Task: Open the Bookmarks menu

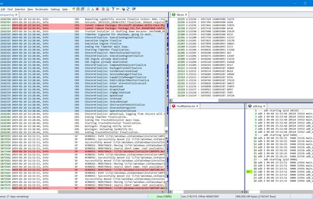Action: (42, 9)
